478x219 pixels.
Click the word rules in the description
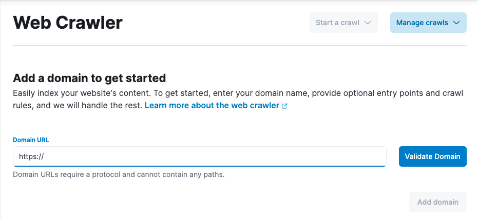[x=22, y=106]
